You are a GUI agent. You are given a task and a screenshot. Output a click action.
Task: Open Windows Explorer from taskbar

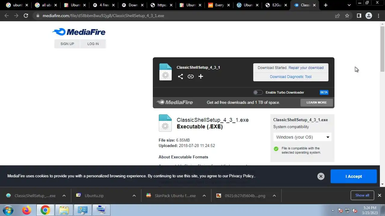pyautogui.click(x=64, y=210)
